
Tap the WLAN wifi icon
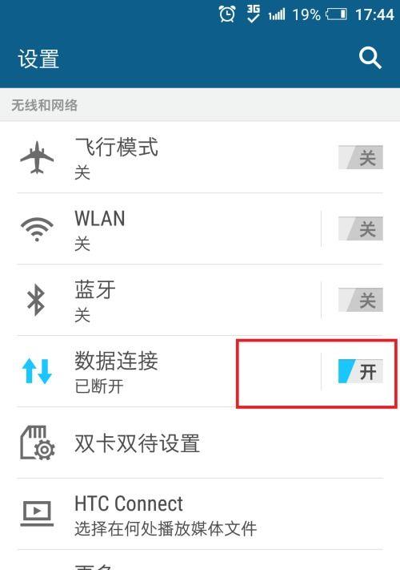pos(37,229)
